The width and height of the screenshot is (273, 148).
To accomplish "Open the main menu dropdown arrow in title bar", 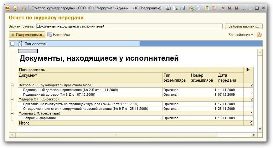I will click(15, 8).
